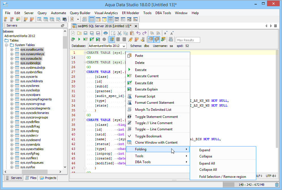Click the New Script icon in editor toolbar
Screen dimensions: 282x190
[73, 33]
